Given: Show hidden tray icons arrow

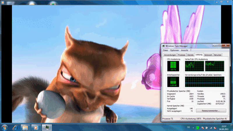Looking at the screenshot, I should point(193,128).
